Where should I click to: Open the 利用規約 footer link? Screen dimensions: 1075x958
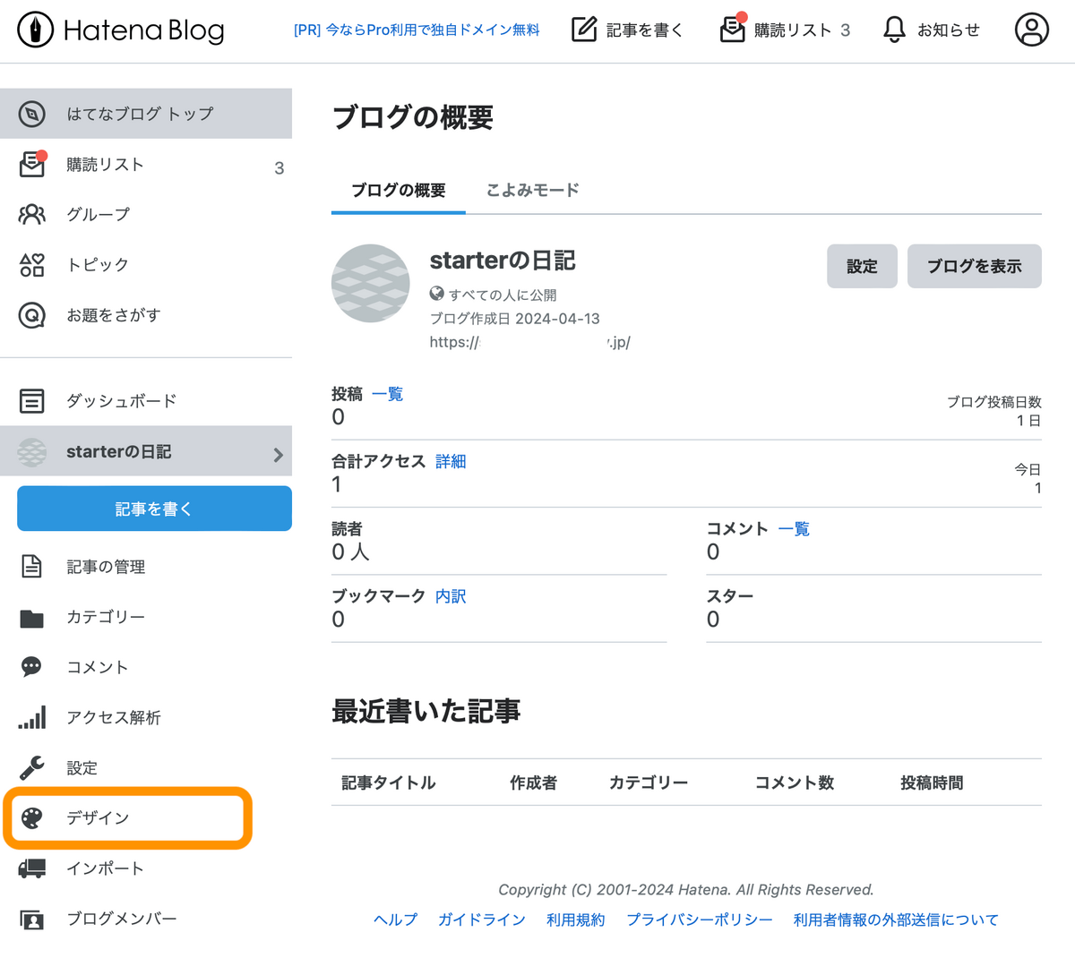point(575,920)
